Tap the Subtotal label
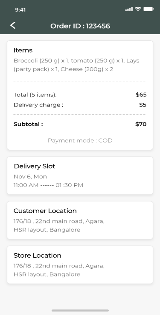The image size is (160, 315). (28, 124)
